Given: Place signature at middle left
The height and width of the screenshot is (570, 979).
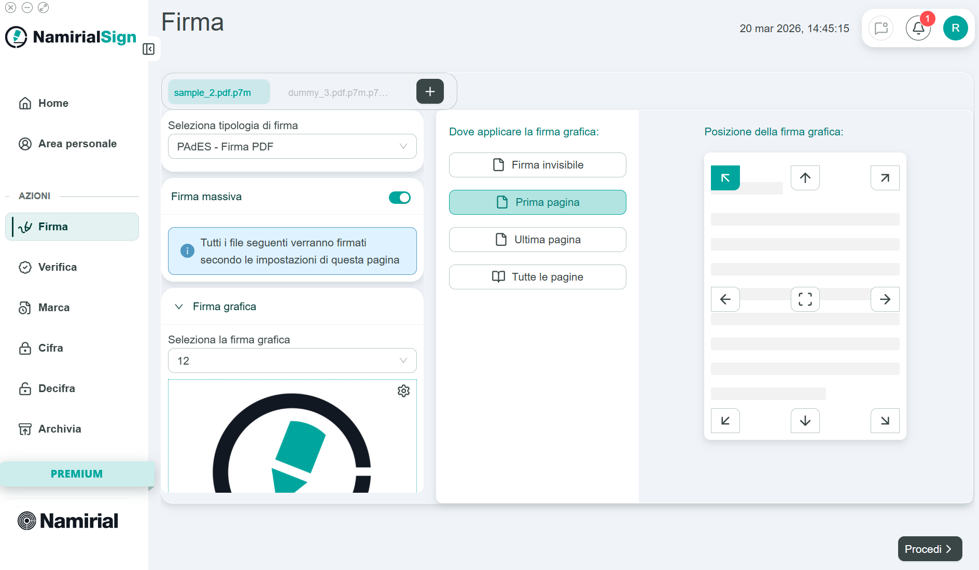Looking at the screenshot, I should (725, 299).
